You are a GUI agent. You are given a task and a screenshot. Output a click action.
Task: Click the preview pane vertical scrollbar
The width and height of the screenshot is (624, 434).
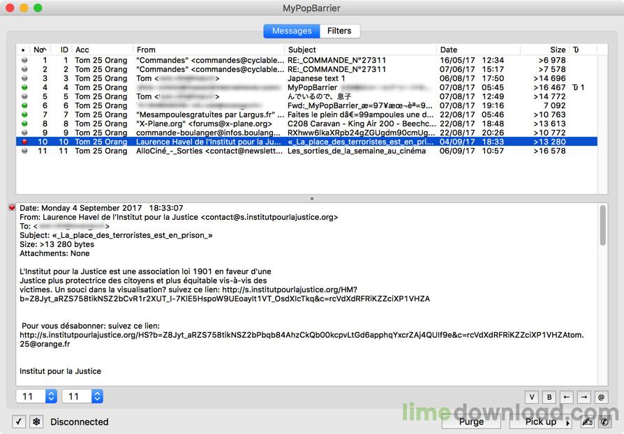coord(603,225)
